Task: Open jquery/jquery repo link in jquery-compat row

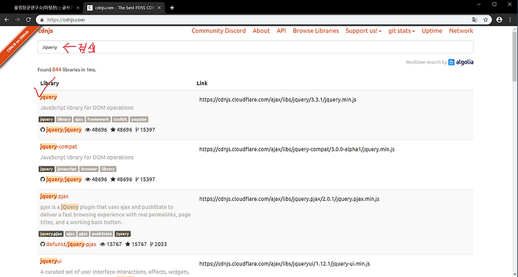Action: [x=64, y=180]
